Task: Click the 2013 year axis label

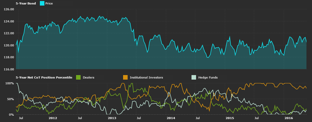Action: pos(112,118)
